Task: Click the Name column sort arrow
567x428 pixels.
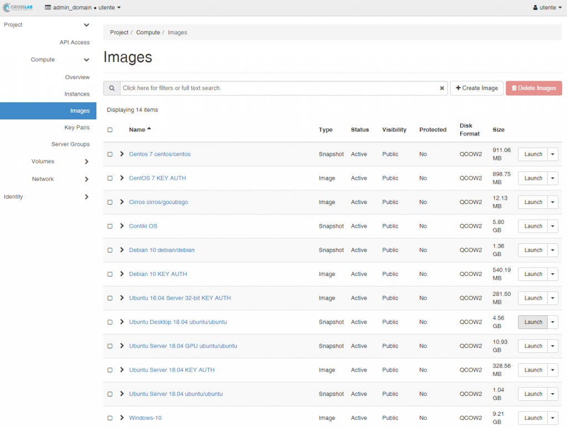Action: (149, 129)
